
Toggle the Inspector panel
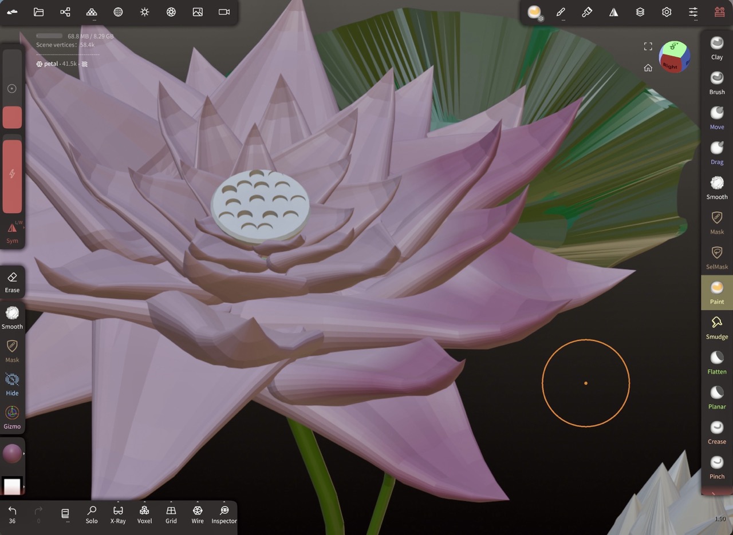tap(224, 514)
